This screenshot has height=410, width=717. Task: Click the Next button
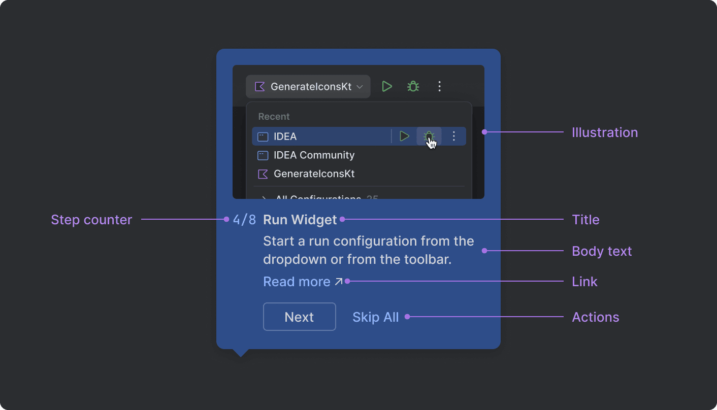[300, 317]
